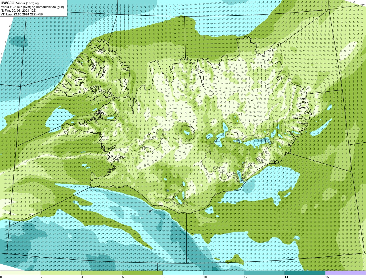This screenshot has width=366, height=279.
Task: Click the legend scale label "14"
Action: click(x=286, y=277)
